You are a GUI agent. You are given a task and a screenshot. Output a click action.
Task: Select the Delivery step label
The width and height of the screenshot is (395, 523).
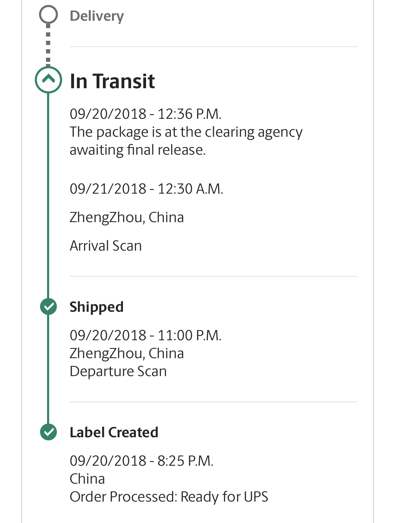pos(97,16)
